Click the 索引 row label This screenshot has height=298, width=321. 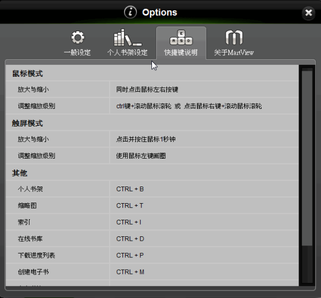pyautogui.click(x=24, y=222)
